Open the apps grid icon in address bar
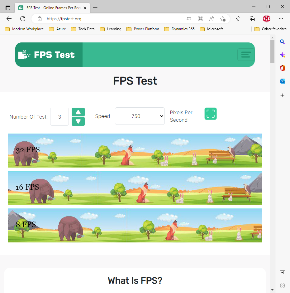 [200, 19]
